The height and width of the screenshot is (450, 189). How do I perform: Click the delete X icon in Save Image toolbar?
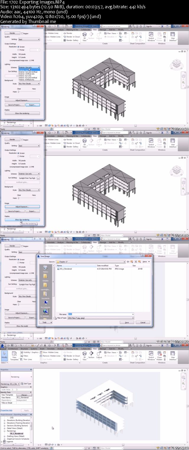pyautogui.click(x=136, y=261)
